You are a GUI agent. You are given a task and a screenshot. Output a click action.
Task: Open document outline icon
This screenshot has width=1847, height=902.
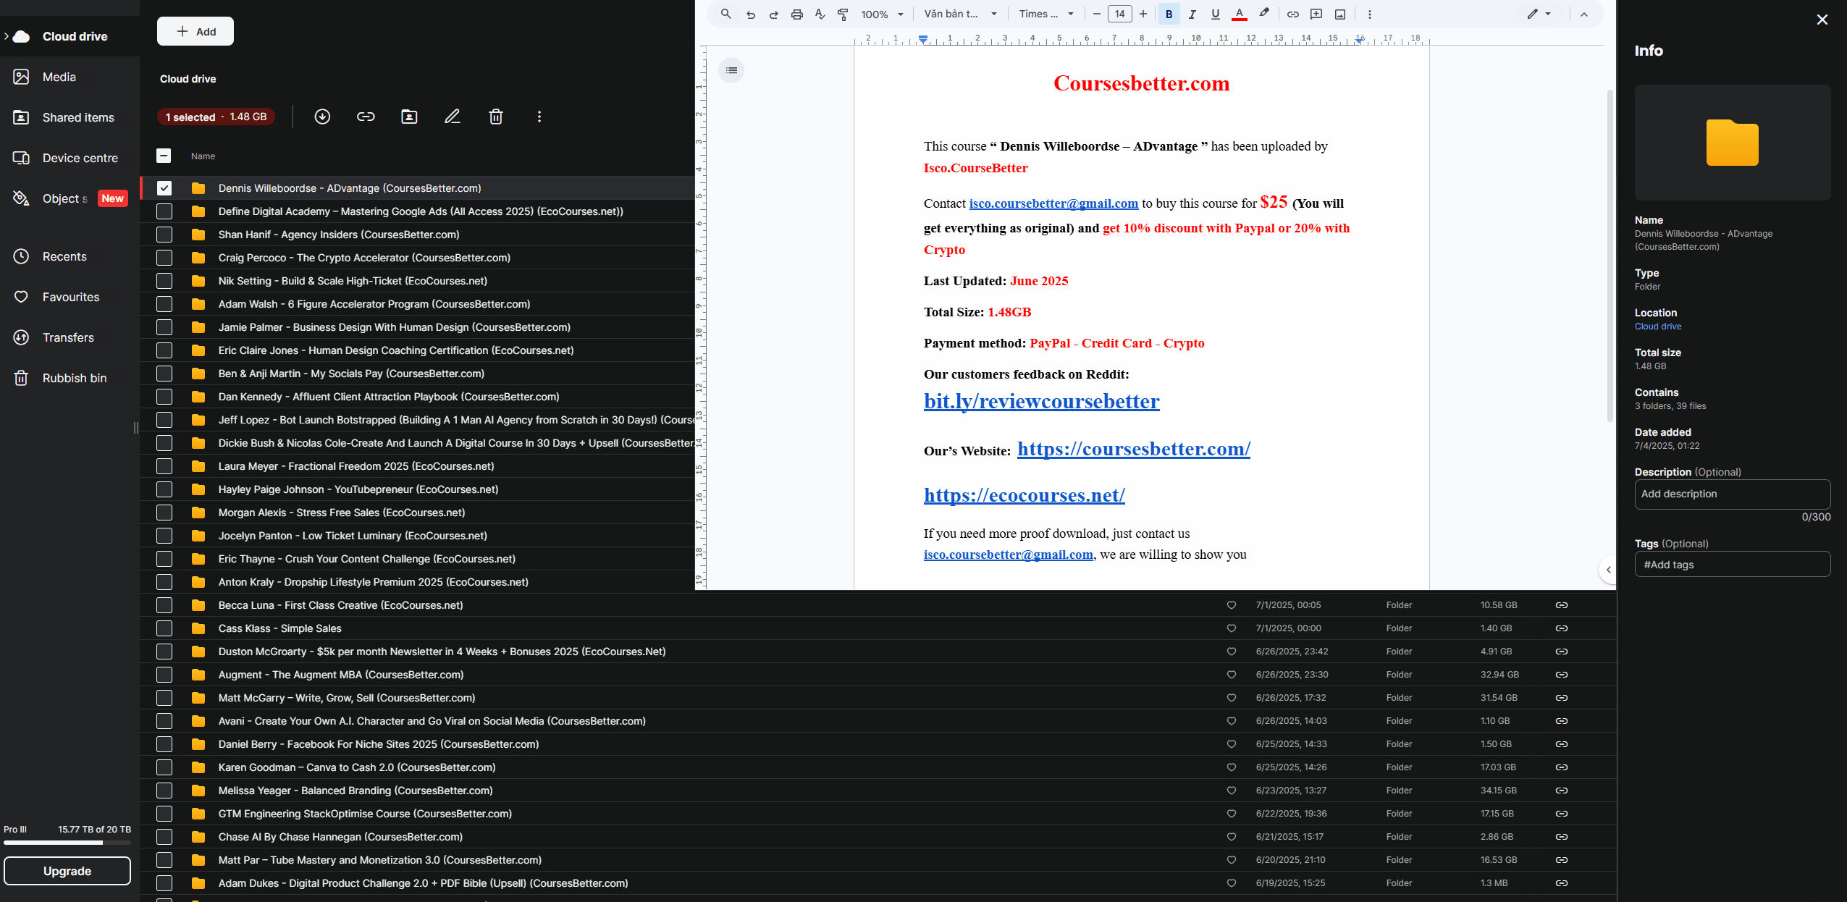(731, 70)
